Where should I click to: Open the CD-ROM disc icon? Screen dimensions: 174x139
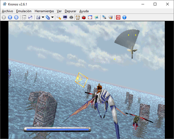tap(30, 17)
